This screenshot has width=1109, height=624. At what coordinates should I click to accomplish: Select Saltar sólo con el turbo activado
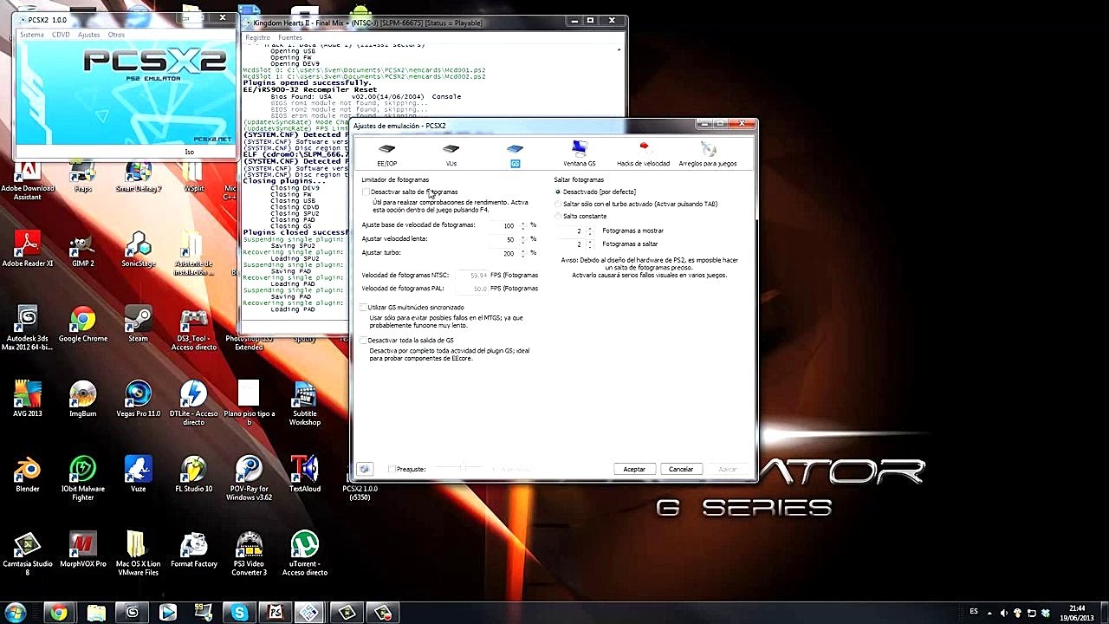558,204
